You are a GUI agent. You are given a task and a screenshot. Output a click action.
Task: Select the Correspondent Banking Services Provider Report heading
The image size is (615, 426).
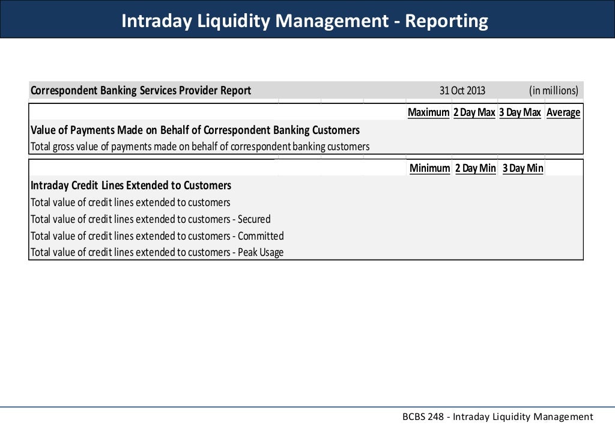pos(141,91)
